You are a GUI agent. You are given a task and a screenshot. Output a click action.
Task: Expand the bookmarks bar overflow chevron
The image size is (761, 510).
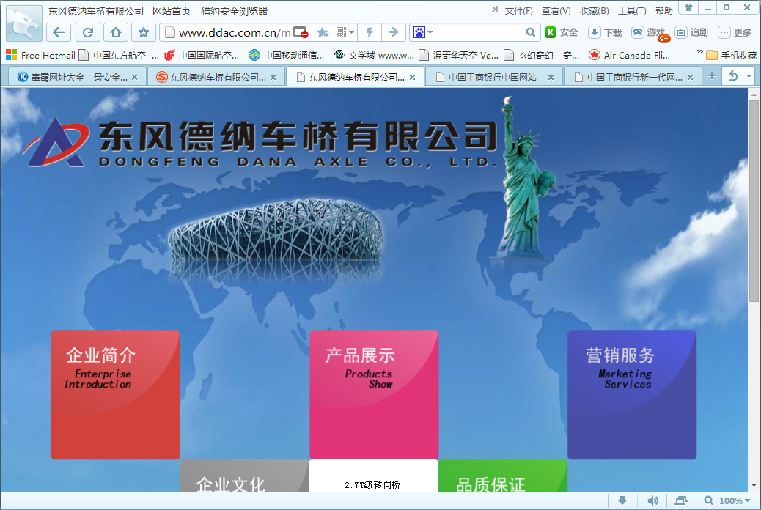[699, 54]
